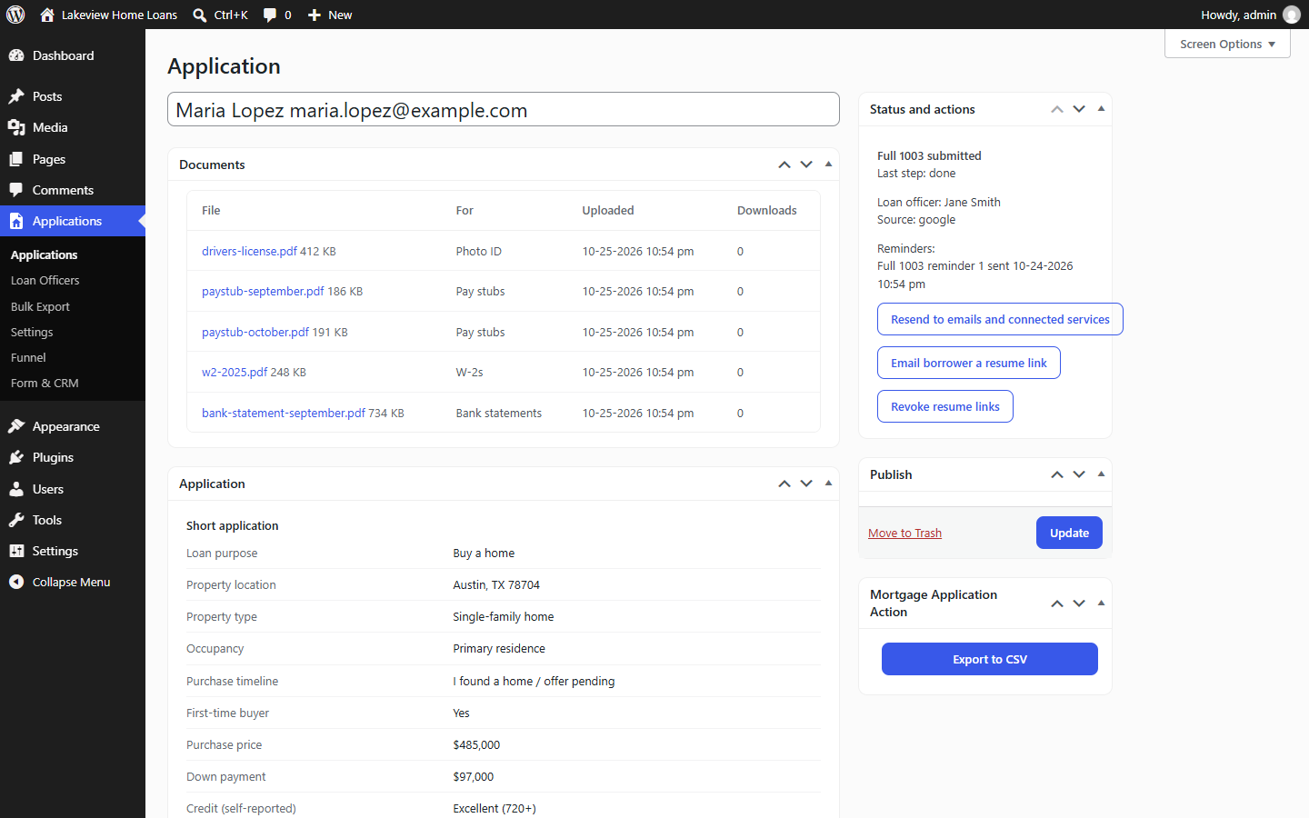
Task: Open Bulk Export submenu item
Action: (73, 307)
